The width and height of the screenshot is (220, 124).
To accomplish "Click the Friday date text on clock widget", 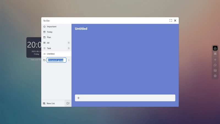I will point(37,54).
